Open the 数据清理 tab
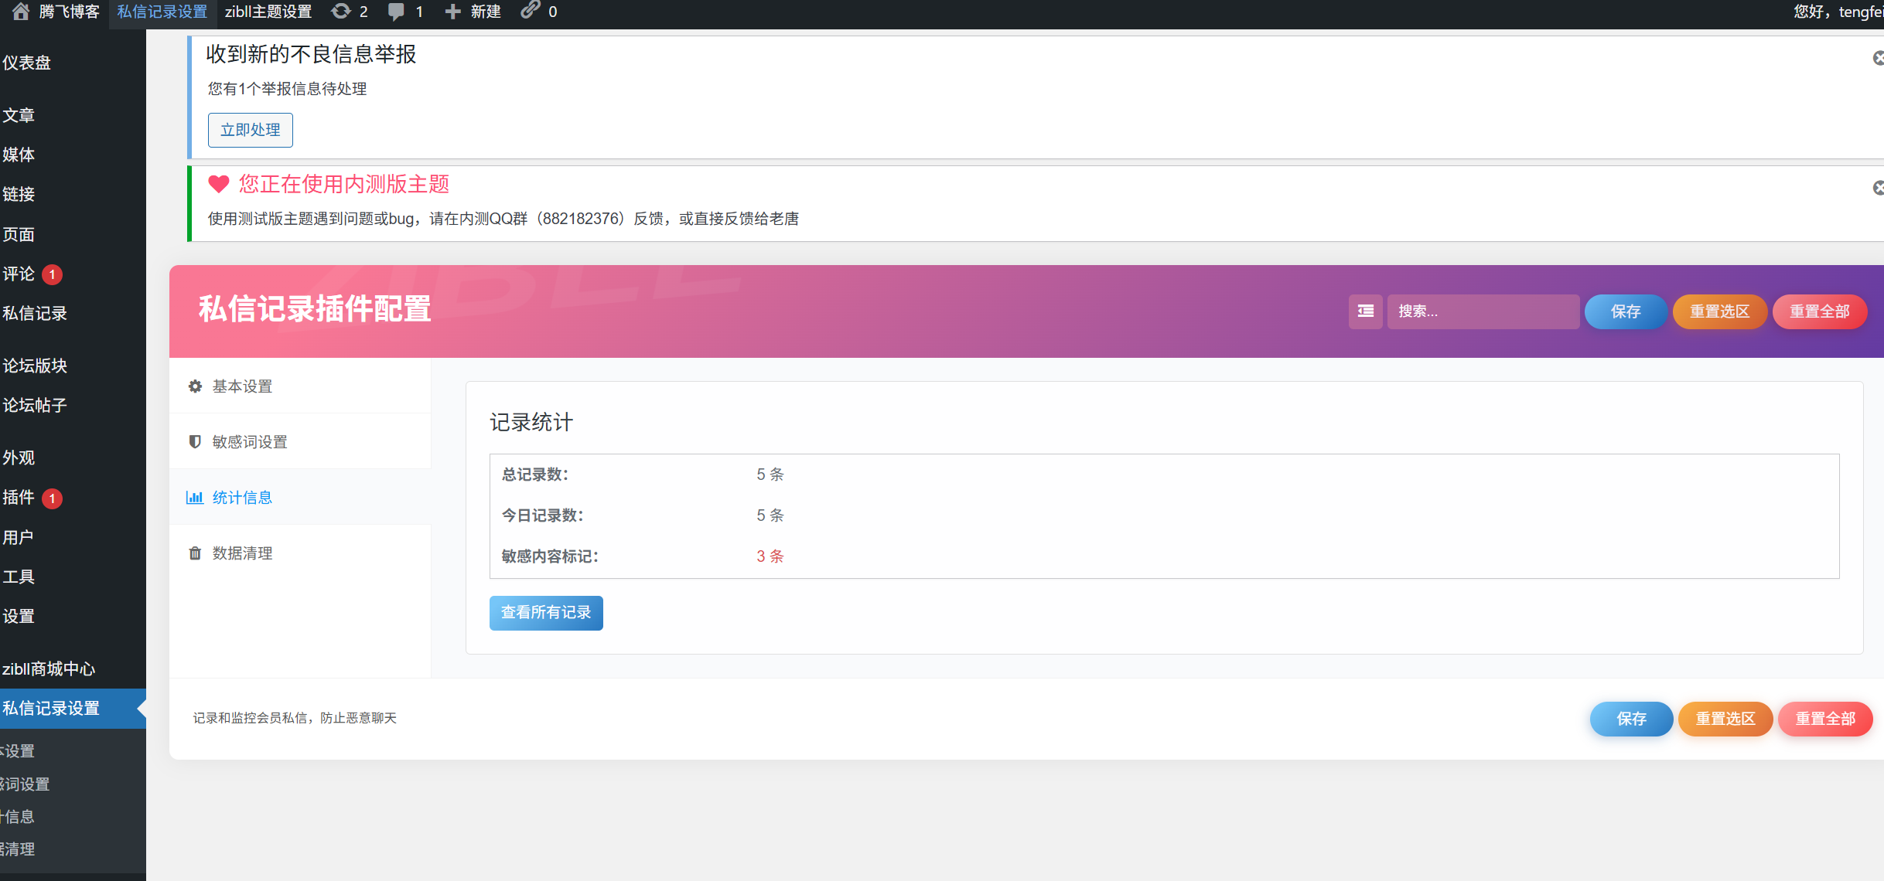 pyautogui.click(x=241, y=553)
